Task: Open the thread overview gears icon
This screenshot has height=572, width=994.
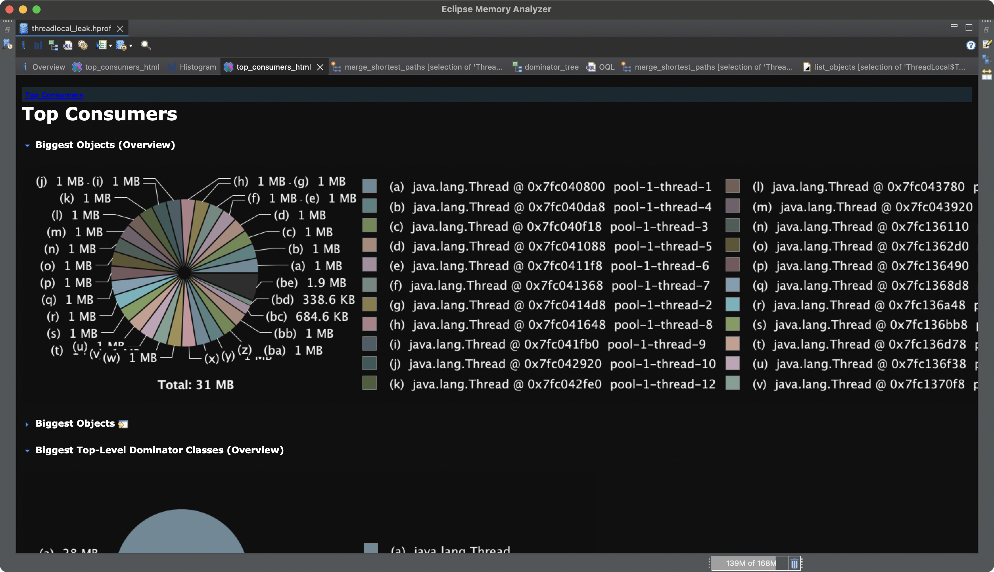Action: pyautogui.click(x=82, y=45)
